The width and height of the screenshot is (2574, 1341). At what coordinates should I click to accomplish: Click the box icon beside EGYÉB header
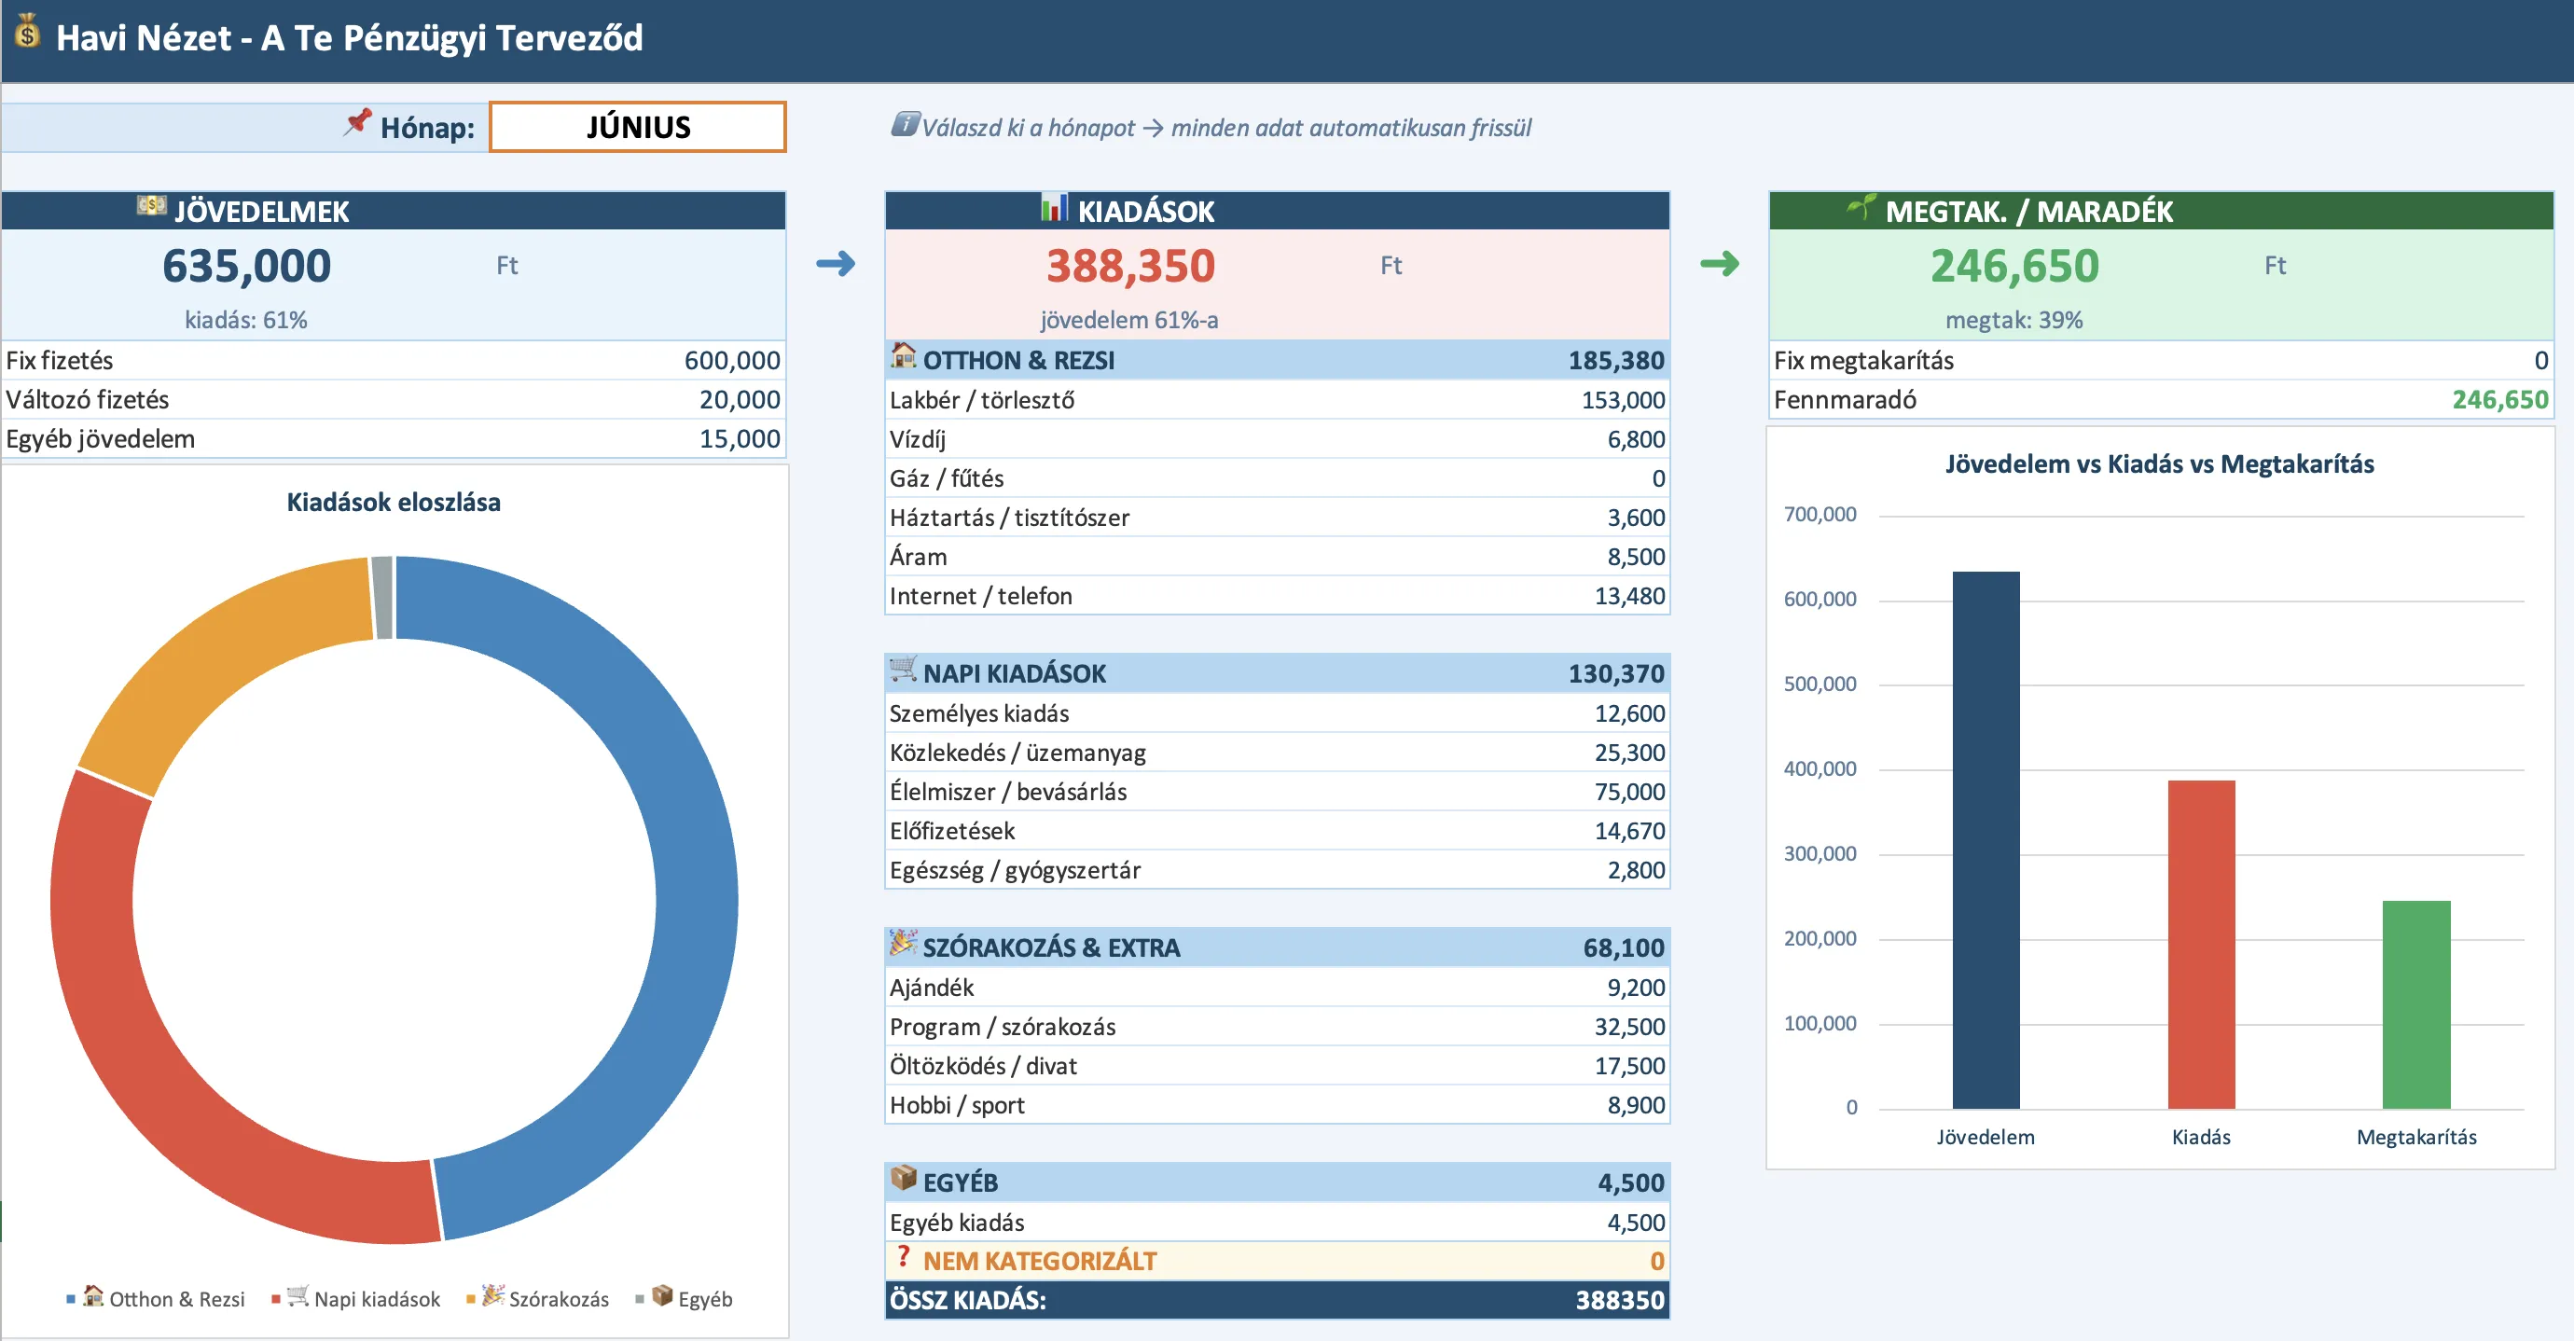tap(904, 1178)
